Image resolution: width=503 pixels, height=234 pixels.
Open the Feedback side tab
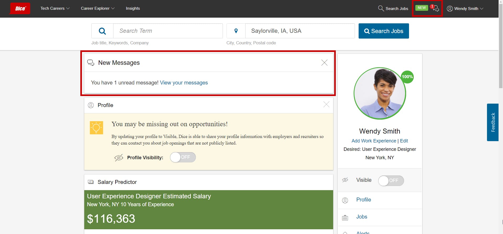(493, 122)
